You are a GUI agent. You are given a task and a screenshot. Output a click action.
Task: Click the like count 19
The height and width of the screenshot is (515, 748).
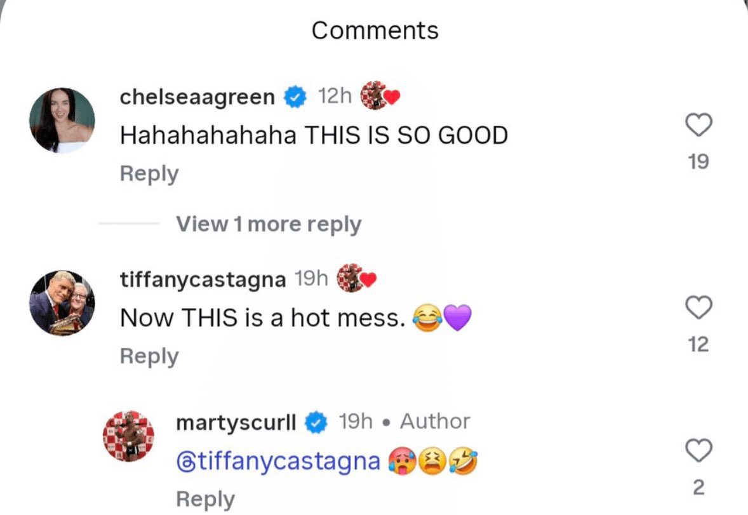(x=698, y=161)
